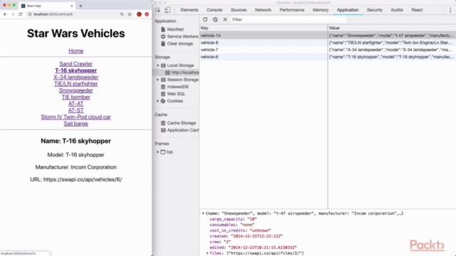Click the browser back arrow
The height and width of the screenshot is (256, 456).
click(5, 14)
